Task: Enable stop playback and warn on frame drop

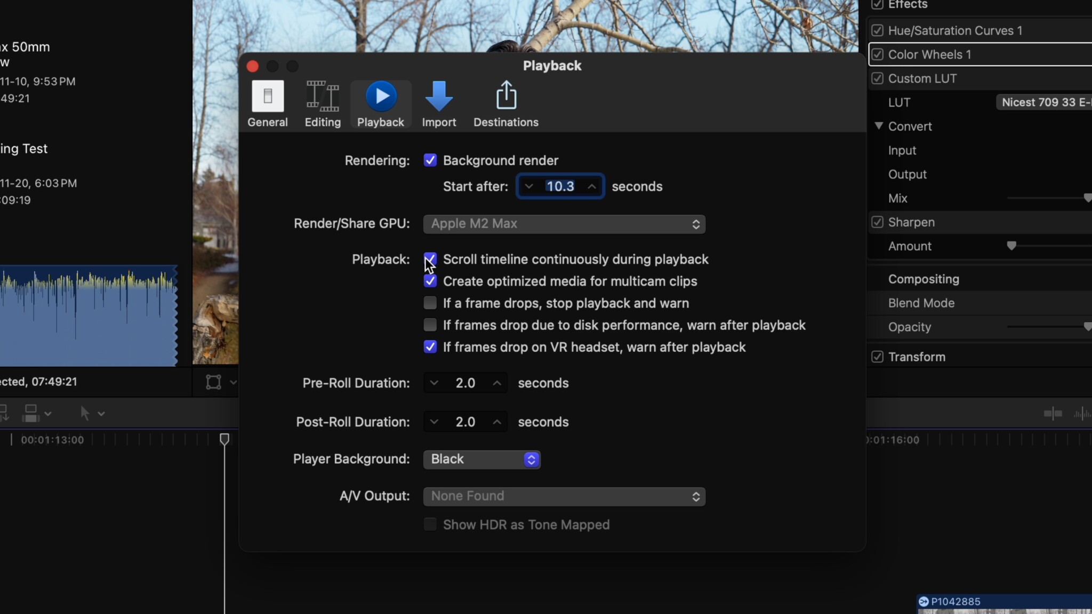Action: tap(430, 303)
